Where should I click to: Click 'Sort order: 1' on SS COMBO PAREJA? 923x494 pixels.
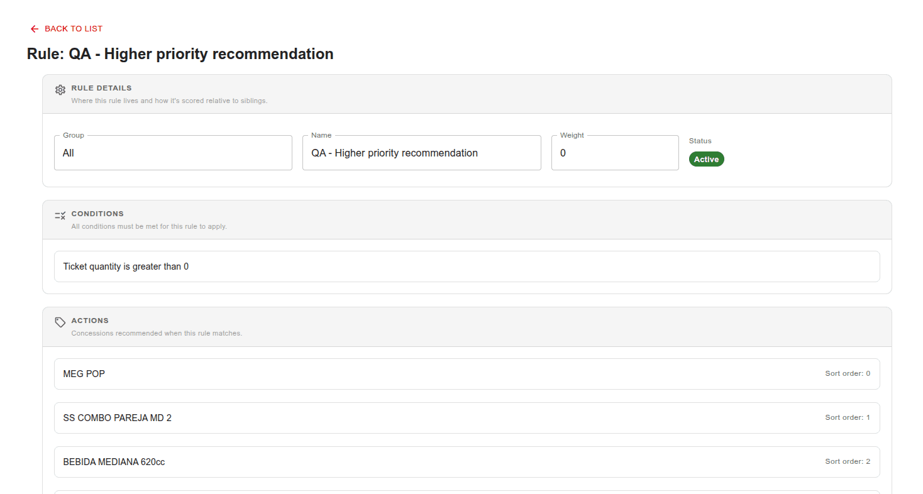tap(848, 417)
